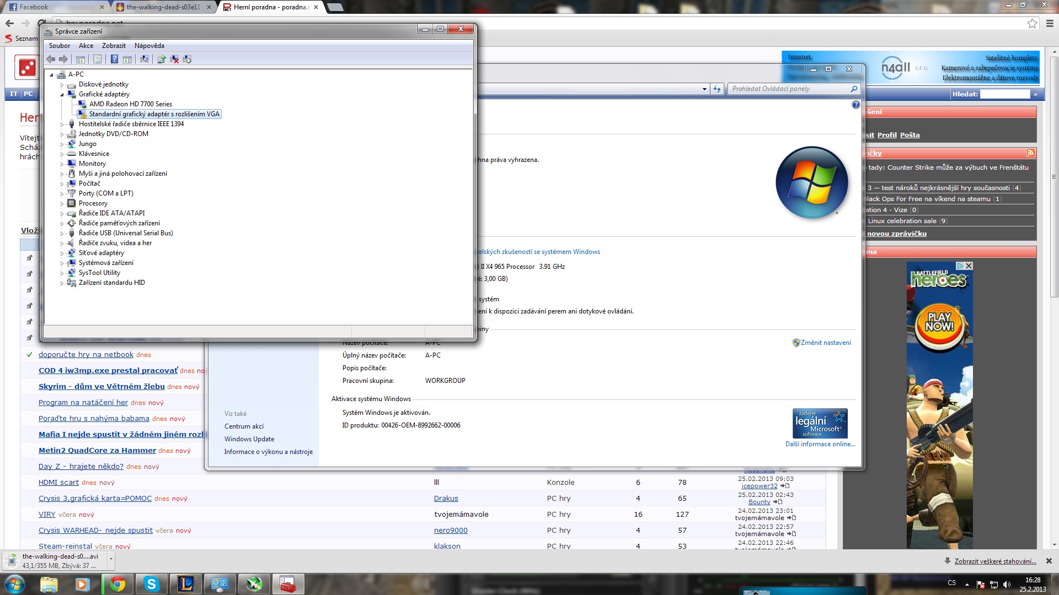Click the Back arrow in Device Manager
Image resolution: width=1059 pixels, height=595 pixels.
pos(51,59)
